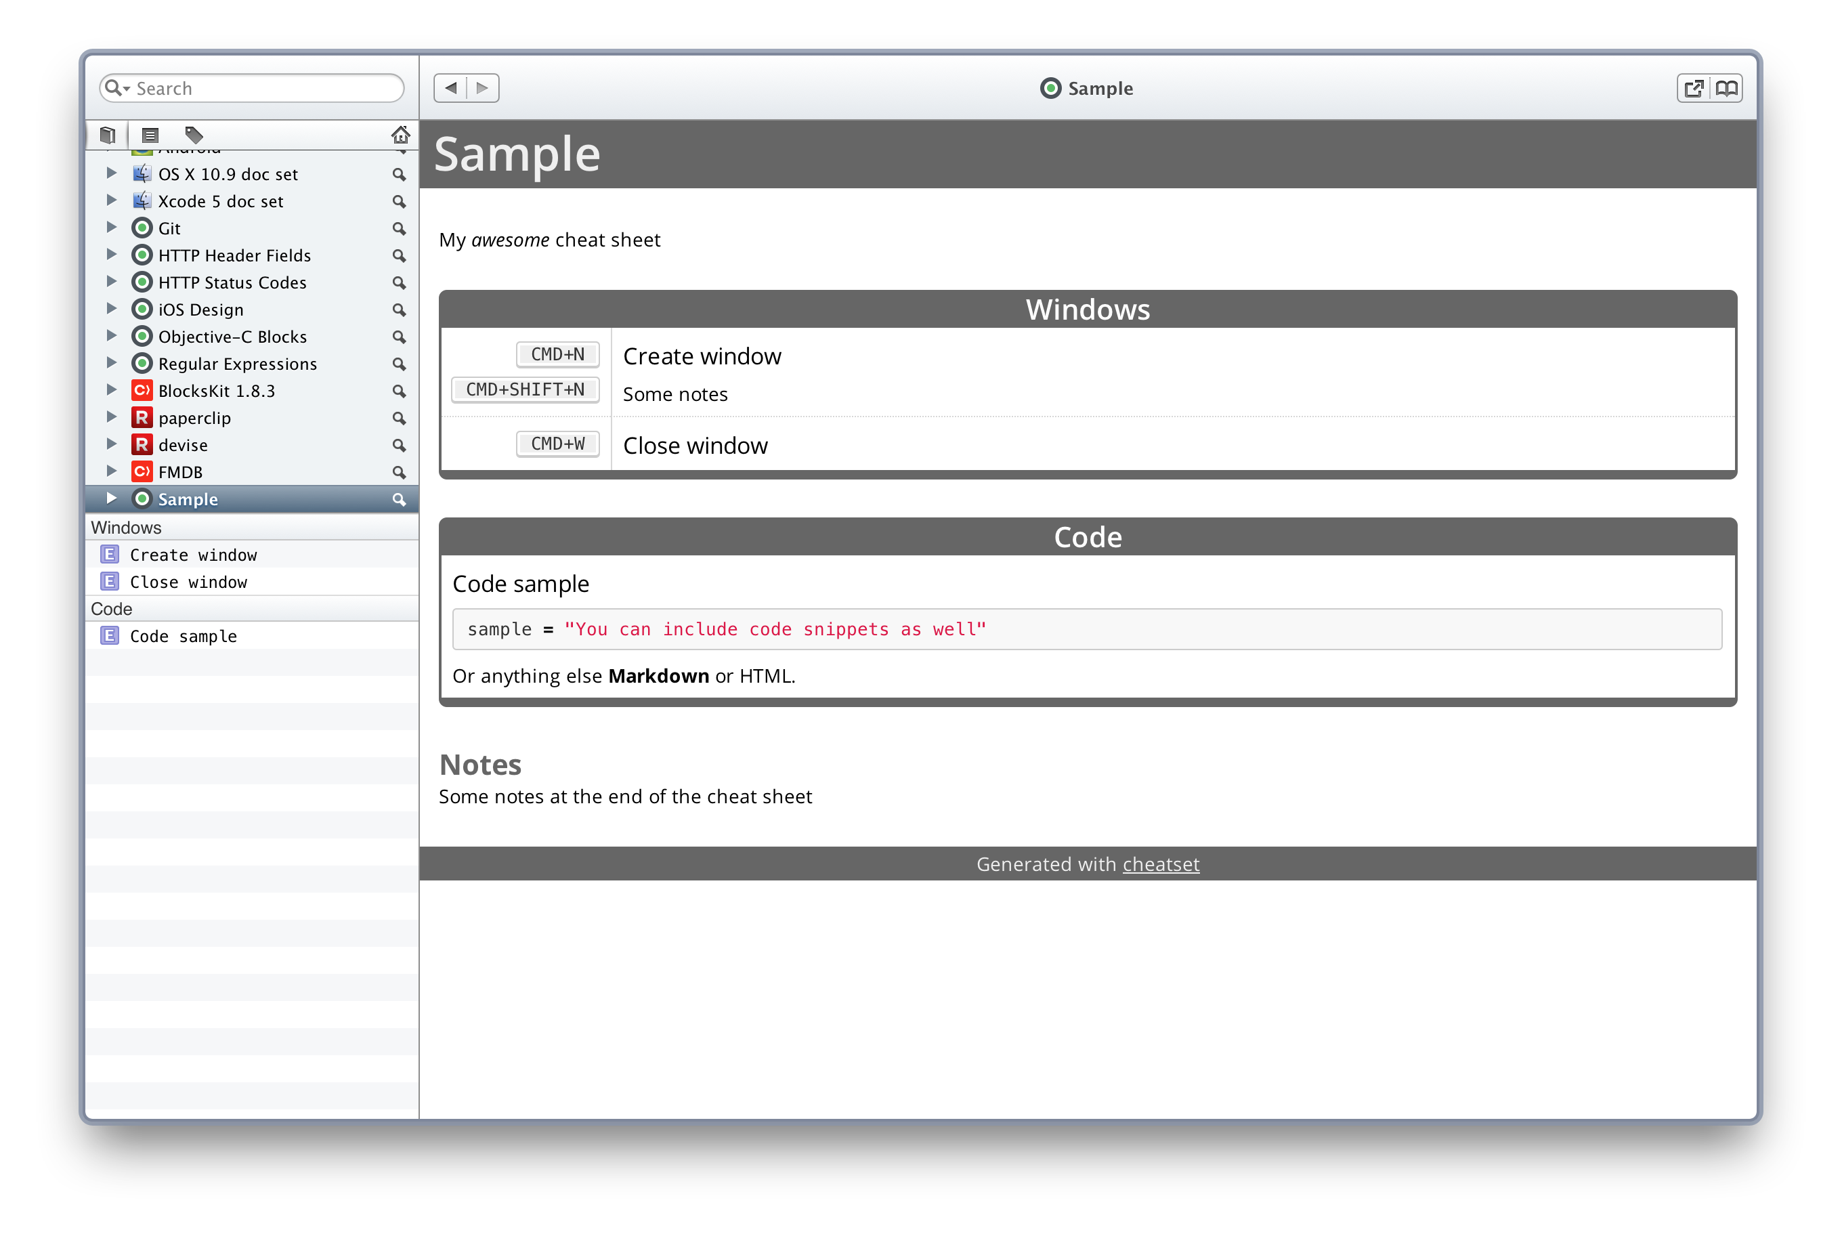Viewport: 1842px width, 1234px height.
Task: Open the cheatset link in footer
Action: [1161, 865]
